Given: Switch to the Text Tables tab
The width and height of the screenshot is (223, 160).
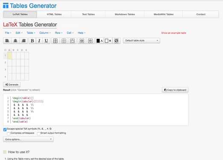Looking at the screenshot, I should pos(88,15).
